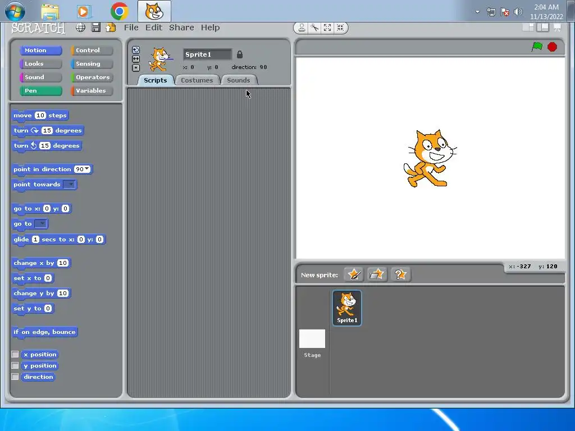
Task: Select the Operators block category
Action: pyautogui.click(x=92, y=77)
